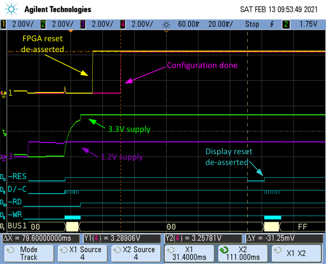
Task: Click the Stop run status indicator
Action: pos(252,24)
